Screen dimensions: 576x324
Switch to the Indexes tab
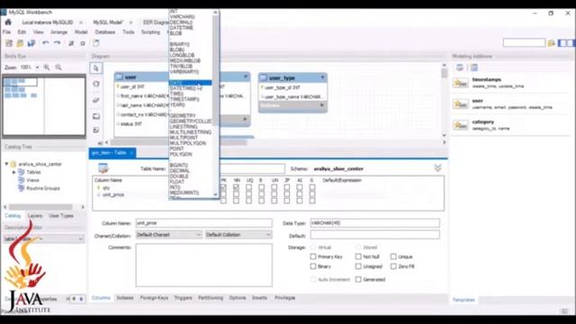pos(125,298)
